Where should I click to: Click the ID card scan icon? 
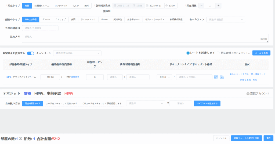tap(216, 77)
